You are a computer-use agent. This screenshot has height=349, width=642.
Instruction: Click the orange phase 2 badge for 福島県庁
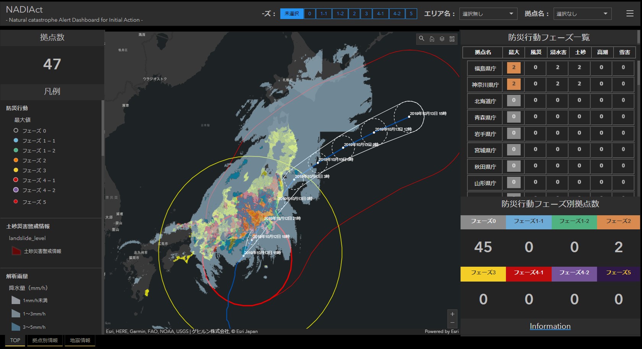click(514, 68)
